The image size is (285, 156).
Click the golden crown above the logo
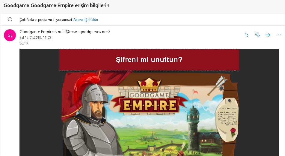[149, 85]
